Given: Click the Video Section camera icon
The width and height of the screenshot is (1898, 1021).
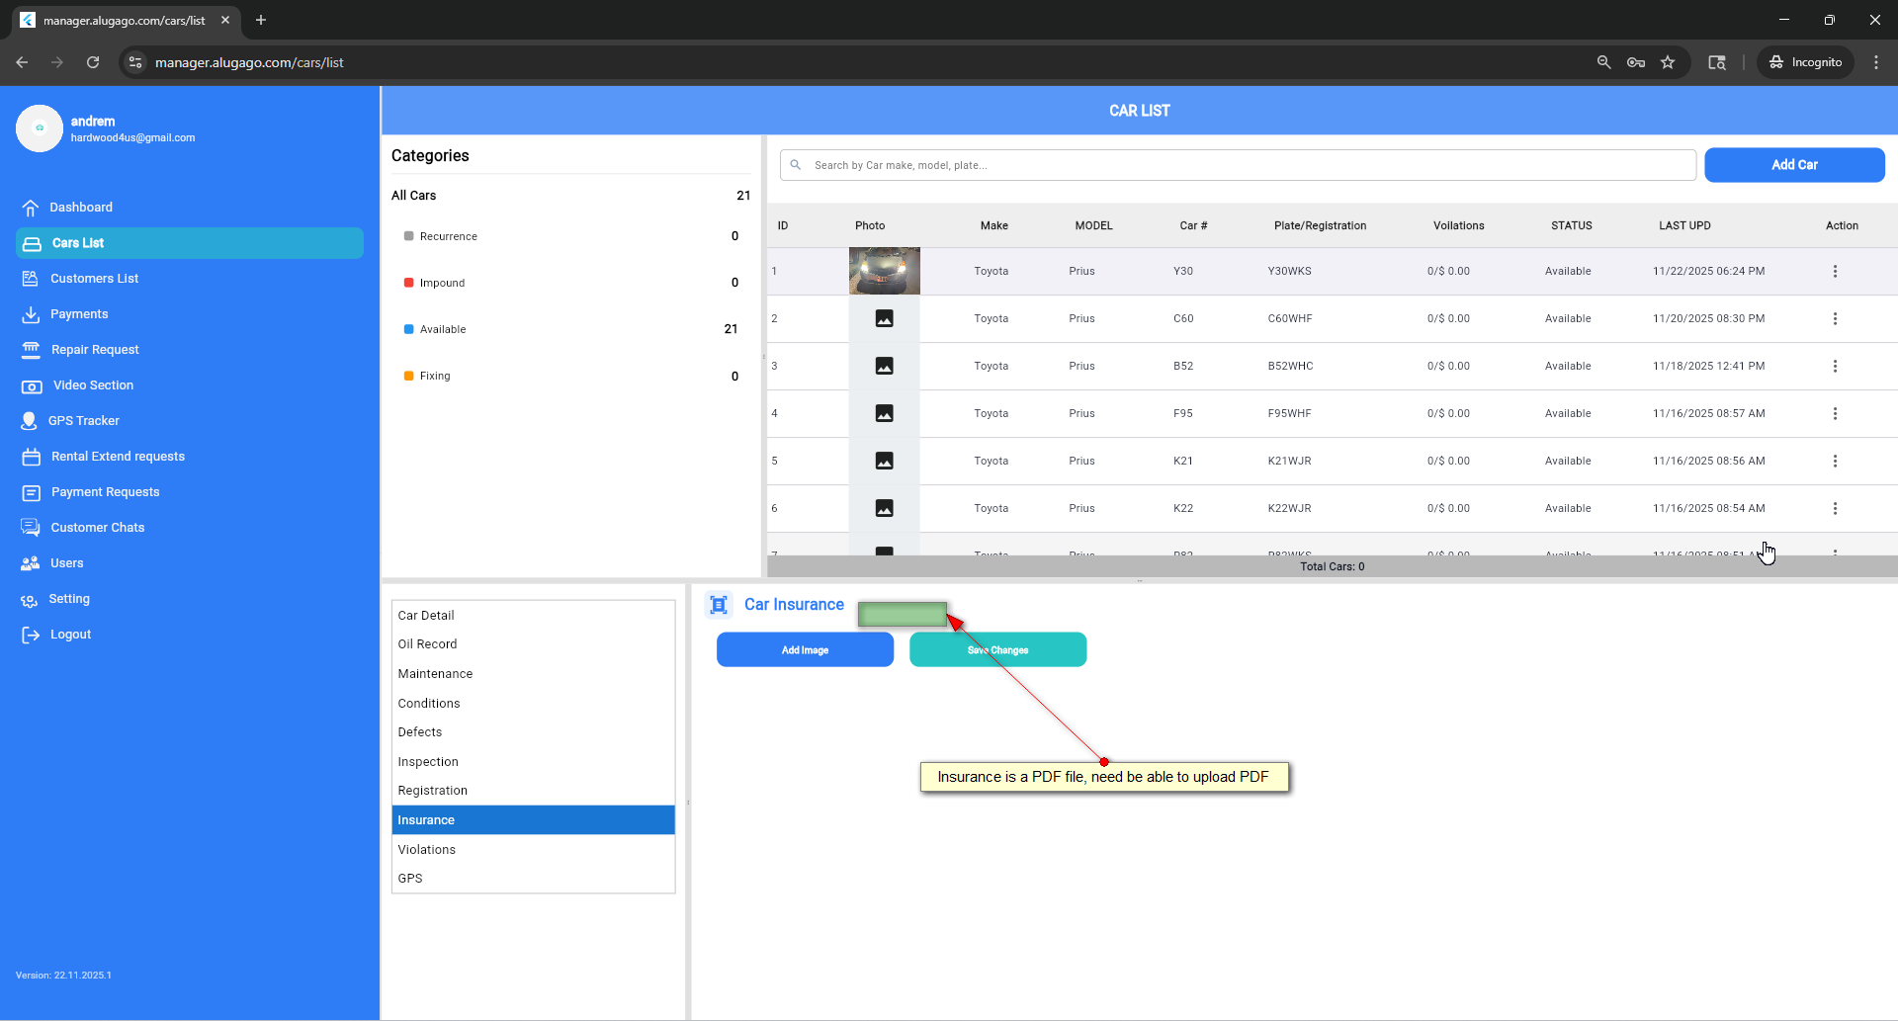Looking at the screenshot, I should coord(32,385).
